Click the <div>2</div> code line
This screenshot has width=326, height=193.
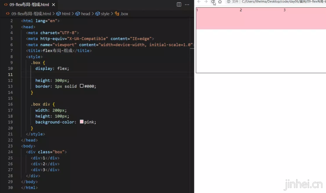pyautogui.click(x=45, y=164)
